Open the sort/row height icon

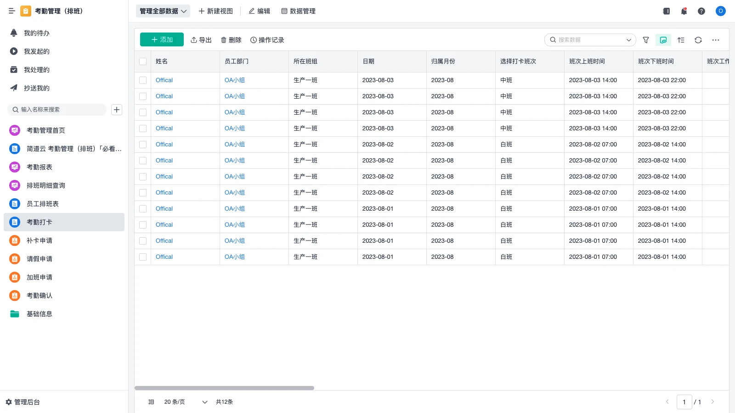(681, 40)
